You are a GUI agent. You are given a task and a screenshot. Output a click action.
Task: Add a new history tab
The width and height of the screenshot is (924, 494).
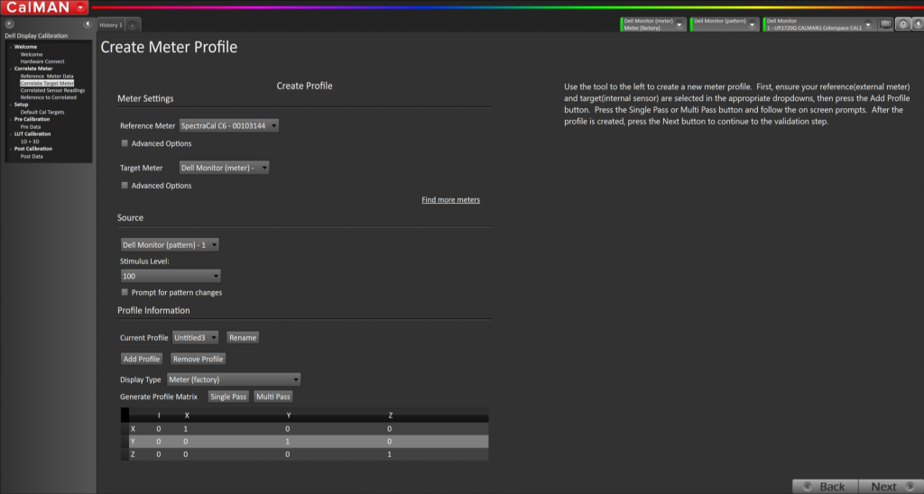[x=133, y=25]
